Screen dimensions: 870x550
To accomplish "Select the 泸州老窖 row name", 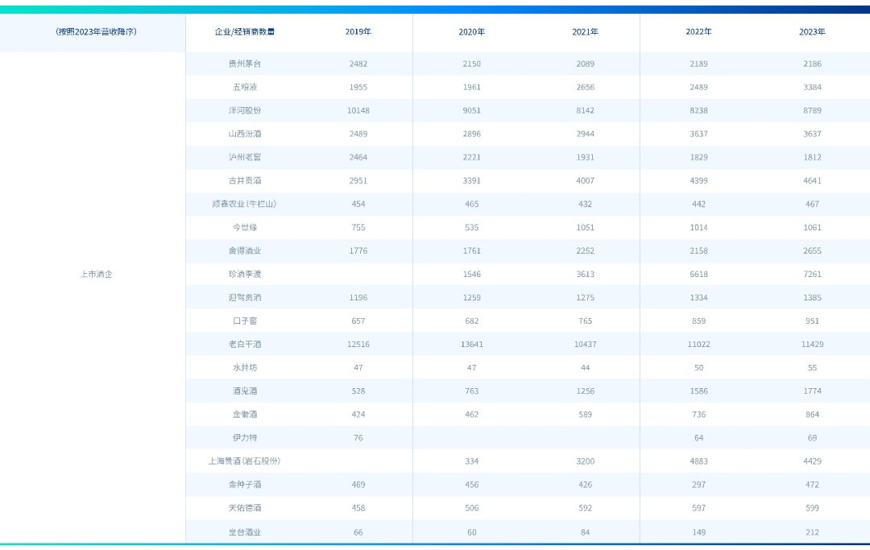I will (245, 157).
